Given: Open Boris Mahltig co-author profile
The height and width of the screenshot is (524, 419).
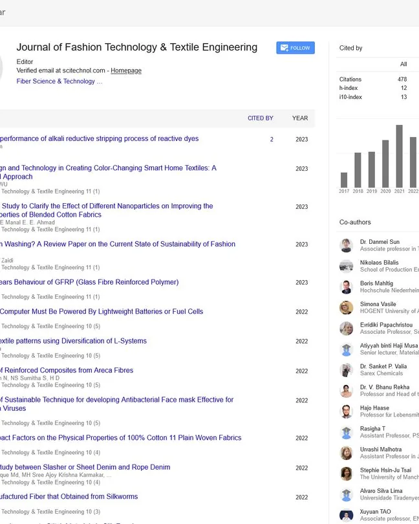Looking at the screenshot, I should [x=376, y=283].
